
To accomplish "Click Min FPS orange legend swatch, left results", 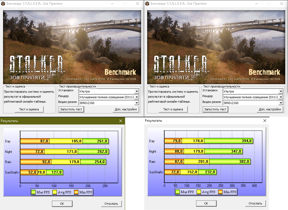I will click(x=76, y=192).
